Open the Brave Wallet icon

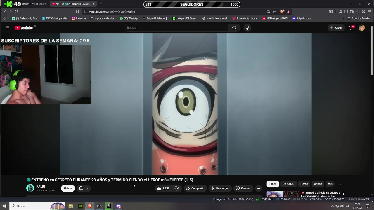point(352,12)
